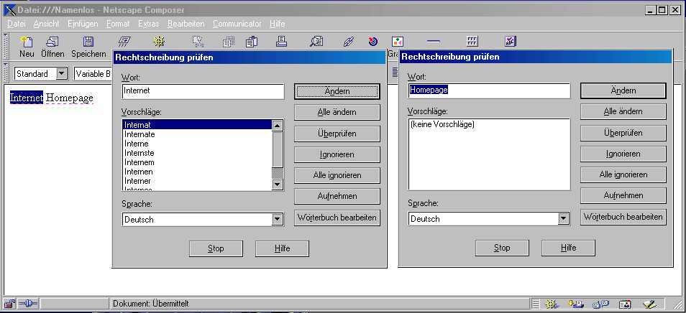Click the horizontal line toolbar icon

[x=433, y=42]
